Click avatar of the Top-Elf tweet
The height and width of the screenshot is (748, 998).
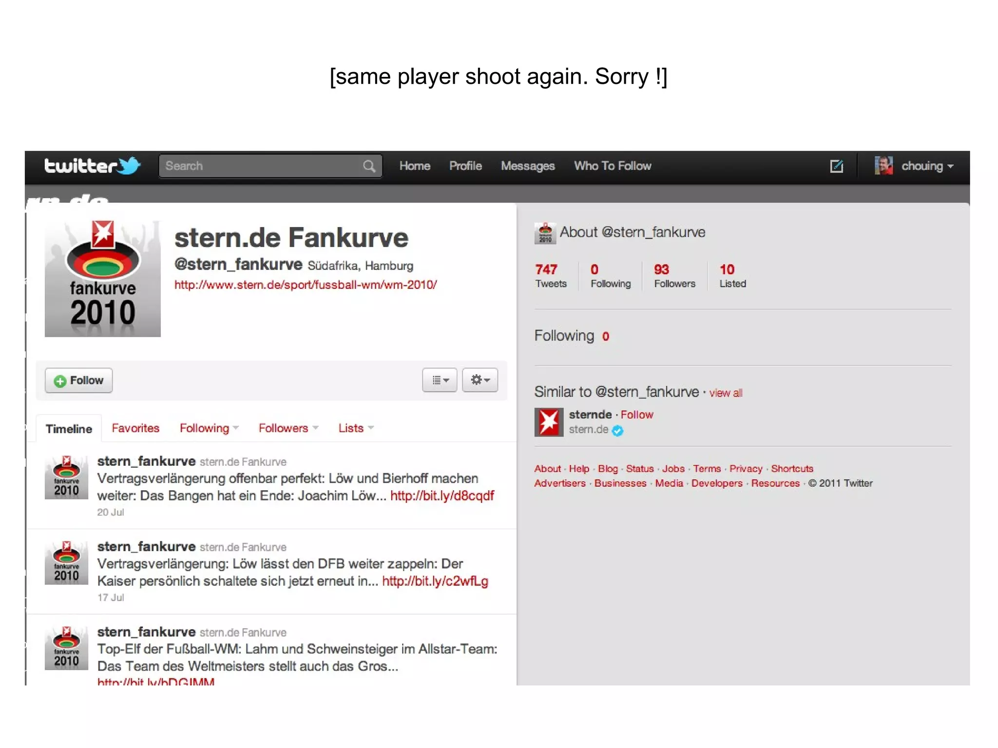[x=66, y=648]
